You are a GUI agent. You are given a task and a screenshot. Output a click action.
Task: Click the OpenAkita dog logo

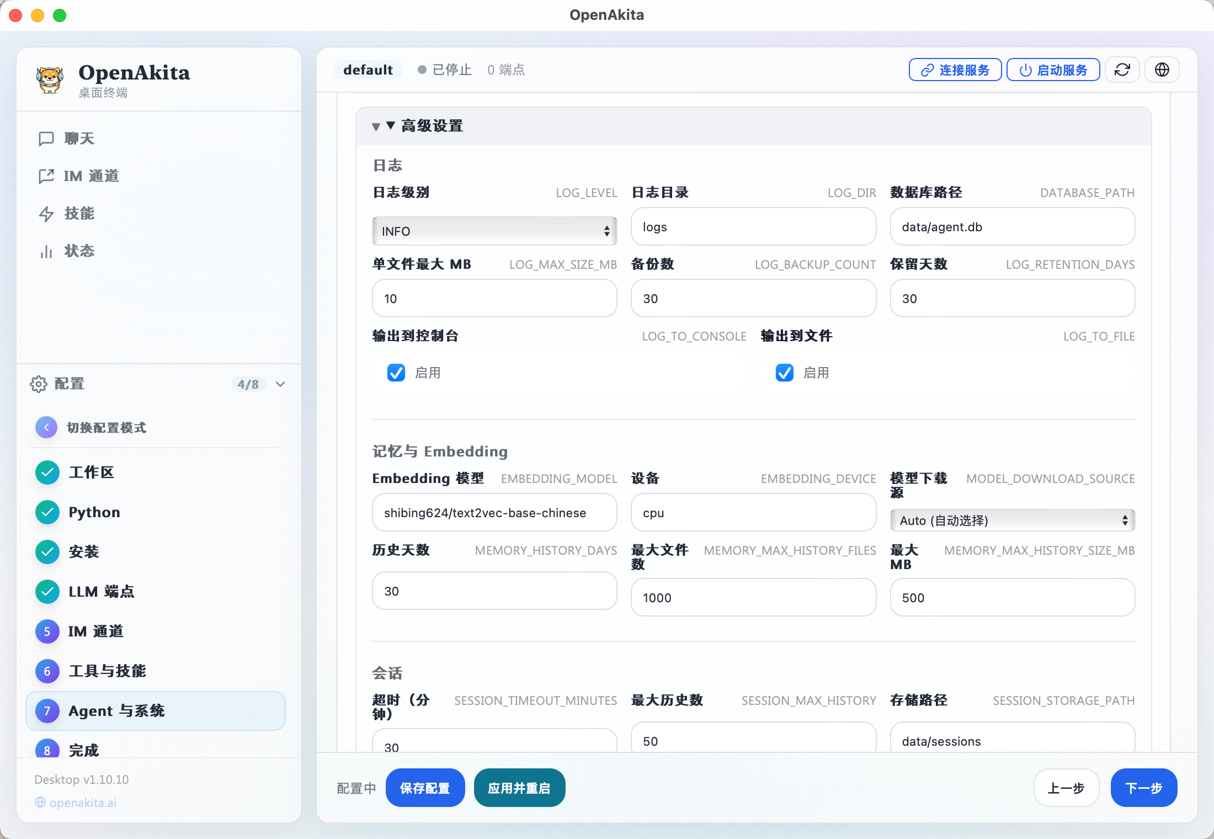pos(50,78)
